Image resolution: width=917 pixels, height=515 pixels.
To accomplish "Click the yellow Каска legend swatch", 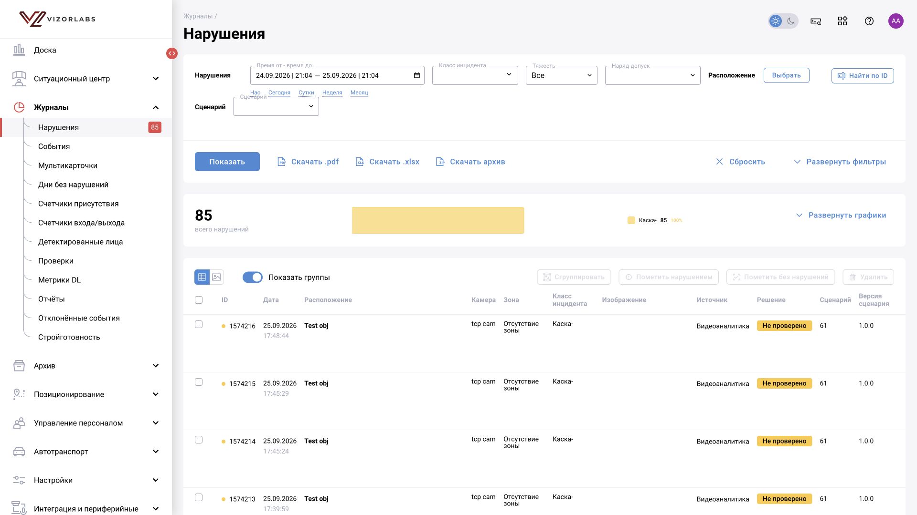I will [631, 220].
